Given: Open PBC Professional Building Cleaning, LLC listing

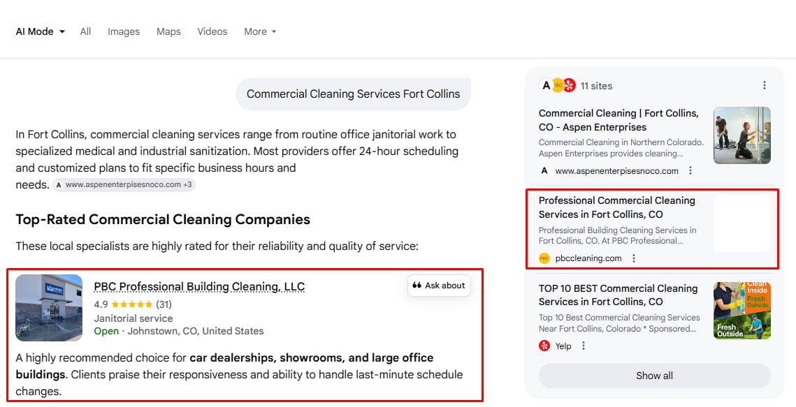Looking at the screenshot, I should (x=199, y=286).
